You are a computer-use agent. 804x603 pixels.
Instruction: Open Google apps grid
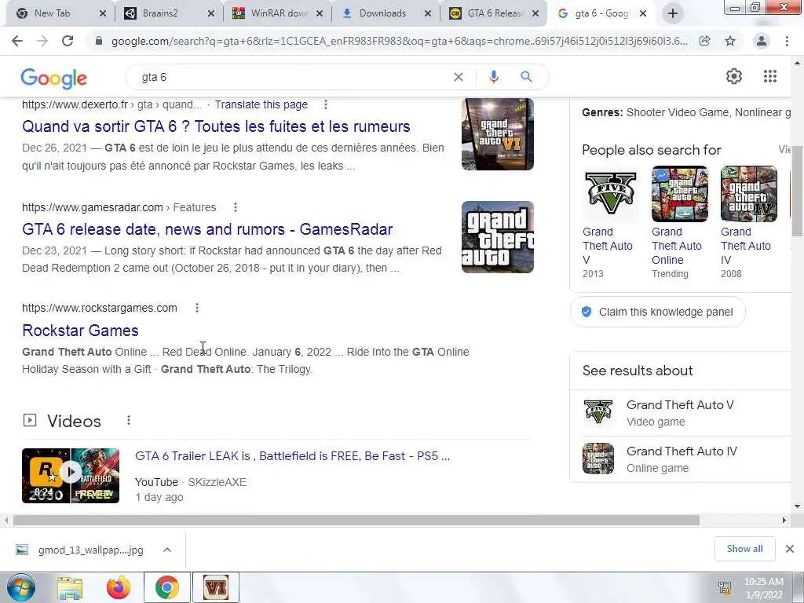point(769,76)
